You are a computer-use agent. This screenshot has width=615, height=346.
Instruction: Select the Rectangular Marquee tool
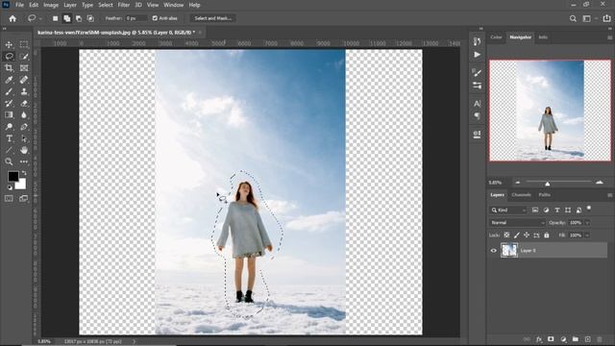[x=24, y=45]
